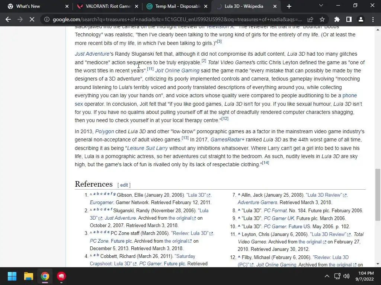Click the page vertical scrollbar thumb
This screenshot has height=285, width=381.
(x=378, y=194)
